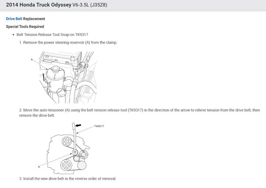Click the black arrow near tool handle
Image resolution: width=266 pixels, height=188 pixels.
point(78,125)
